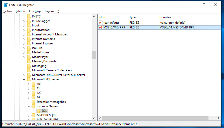
Task: Click the SQL subkey folder icon
Action: pyautogui.click(x=39, y=111)
